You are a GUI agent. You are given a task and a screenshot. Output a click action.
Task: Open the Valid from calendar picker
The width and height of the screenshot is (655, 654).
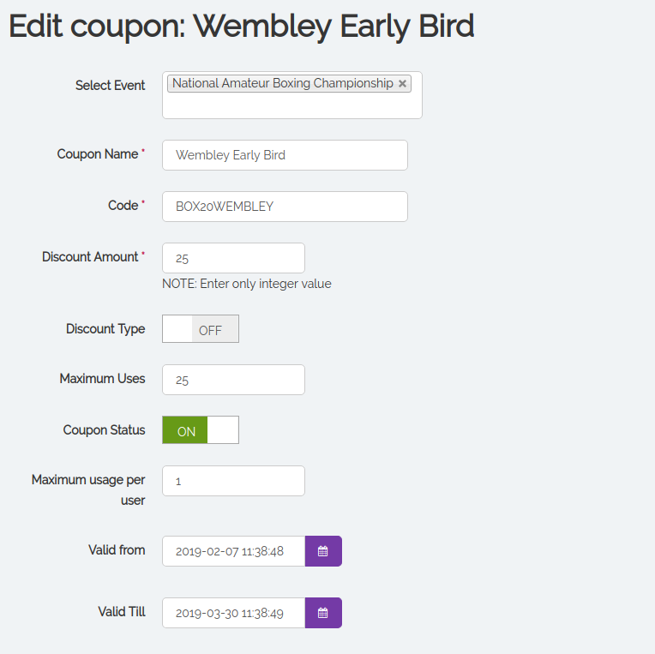[x=323, y=551]
